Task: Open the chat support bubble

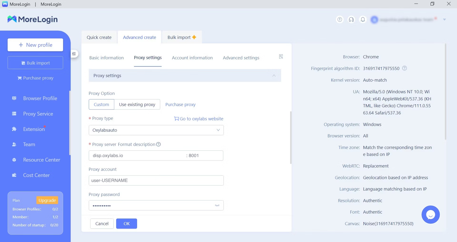Action: pos(430,214)
